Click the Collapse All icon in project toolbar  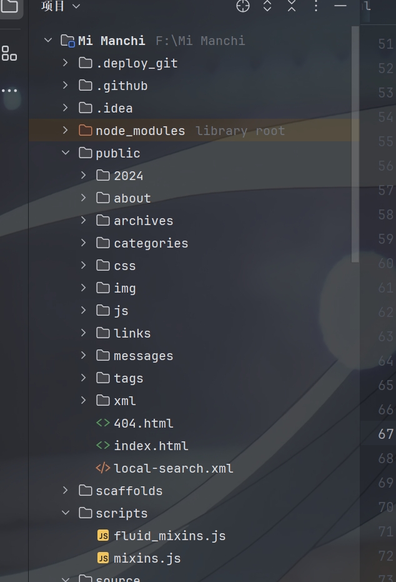pos(292,6)
